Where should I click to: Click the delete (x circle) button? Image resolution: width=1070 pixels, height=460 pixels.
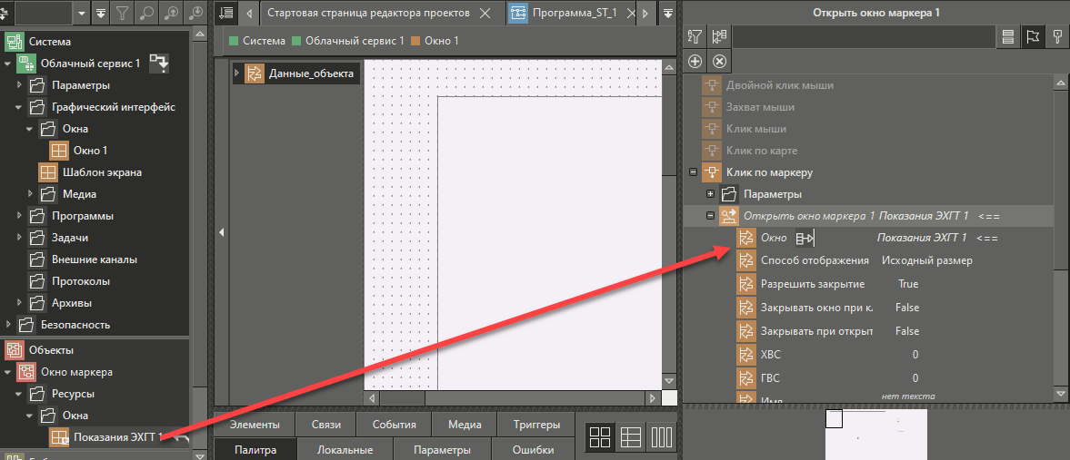coord(719,61)
